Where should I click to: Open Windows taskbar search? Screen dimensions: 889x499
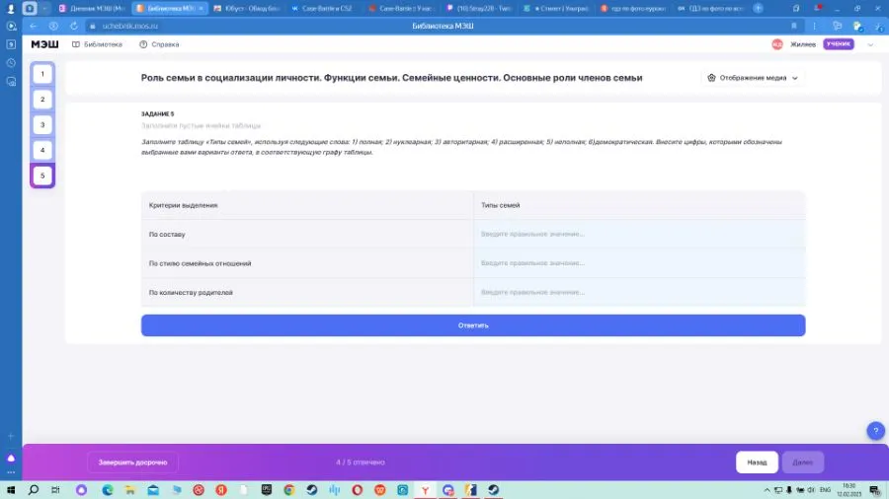34,490
